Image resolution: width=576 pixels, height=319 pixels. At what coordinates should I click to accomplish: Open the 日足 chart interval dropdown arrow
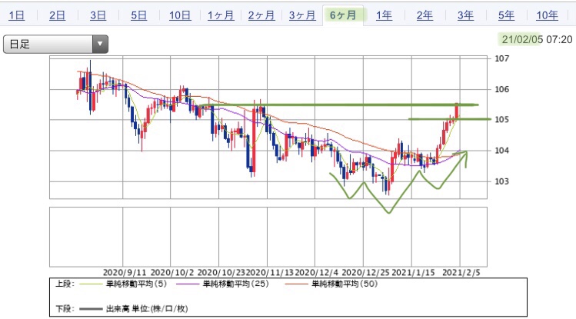(x=100, y=44)
